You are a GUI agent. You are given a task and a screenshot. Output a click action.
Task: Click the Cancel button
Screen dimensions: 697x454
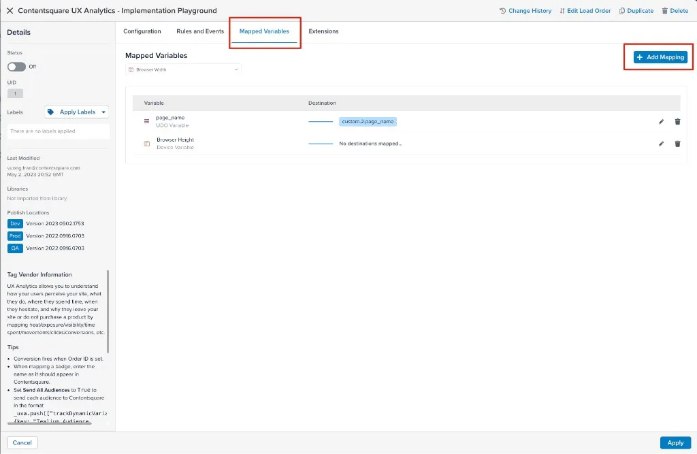pos(22,442)
